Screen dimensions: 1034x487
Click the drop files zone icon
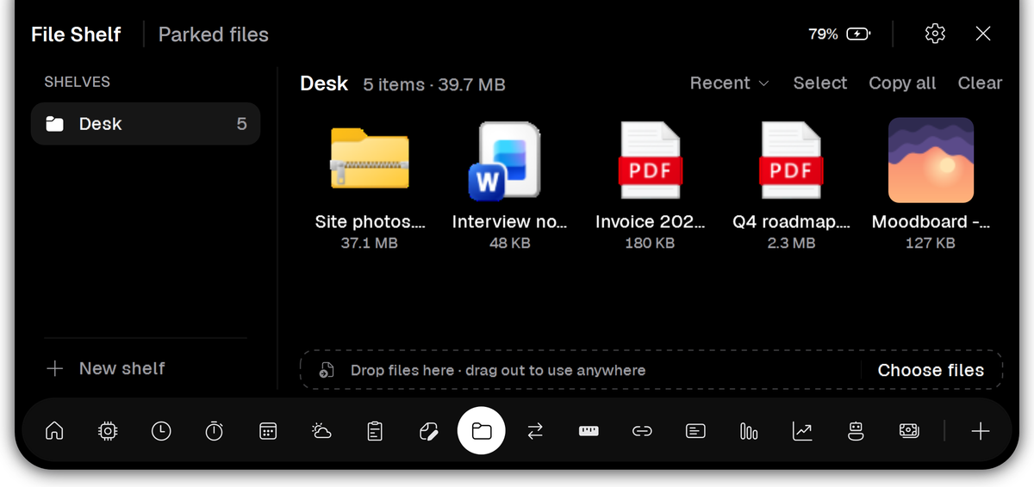[x=326, y=370]
